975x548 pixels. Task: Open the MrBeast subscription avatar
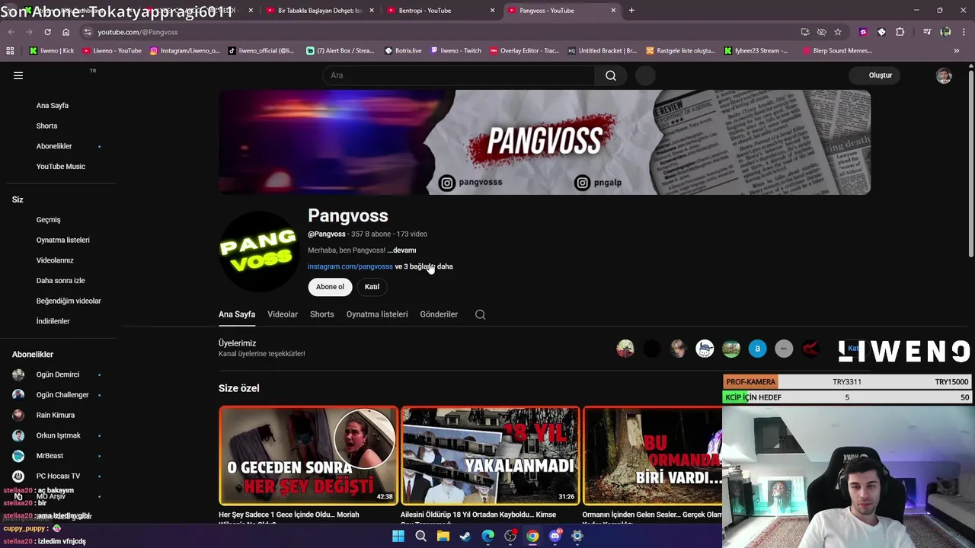[x=18, y=456]
